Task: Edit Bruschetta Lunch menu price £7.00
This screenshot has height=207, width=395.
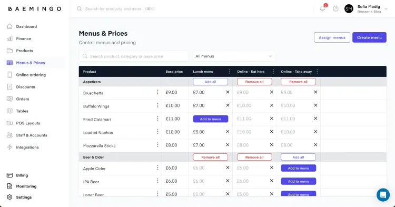Action: coord(199,92)
